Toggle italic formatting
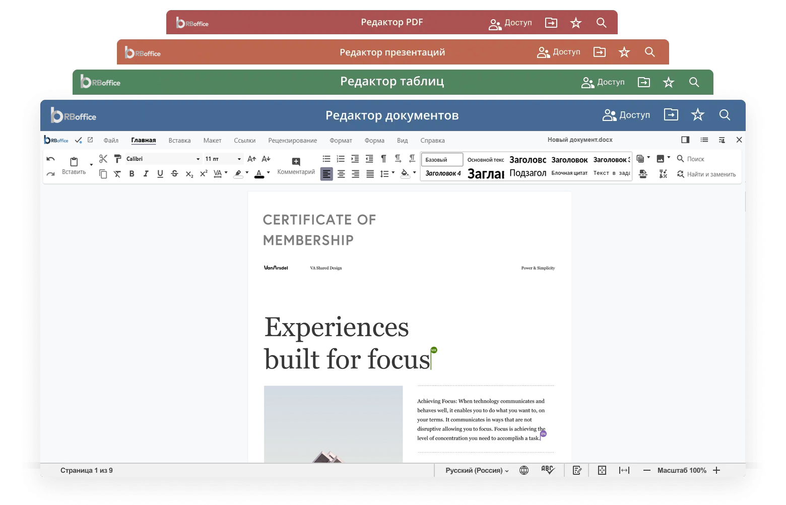Image resolution: width=786 pixels, height=505 pixels. coord(146,174)
